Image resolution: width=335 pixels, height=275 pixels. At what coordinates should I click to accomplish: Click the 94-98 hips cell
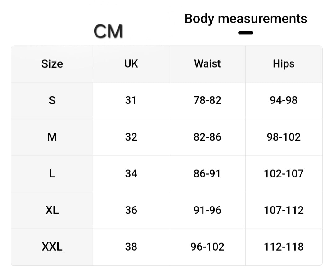tap(284, 100)
